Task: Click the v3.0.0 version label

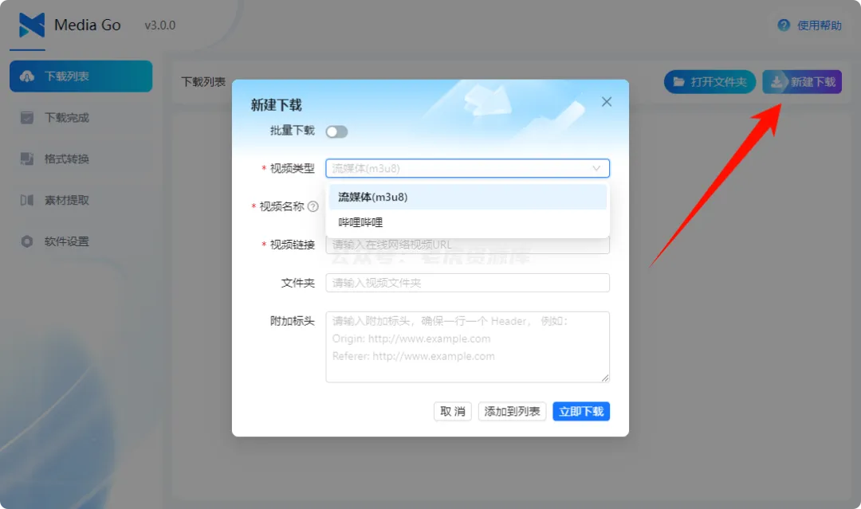Action: (159, 25)
